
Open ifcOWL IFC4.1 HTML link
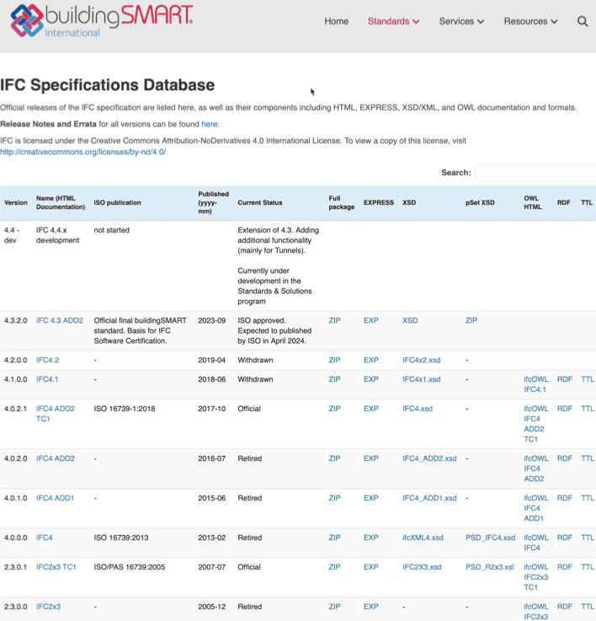pos(536,384)
